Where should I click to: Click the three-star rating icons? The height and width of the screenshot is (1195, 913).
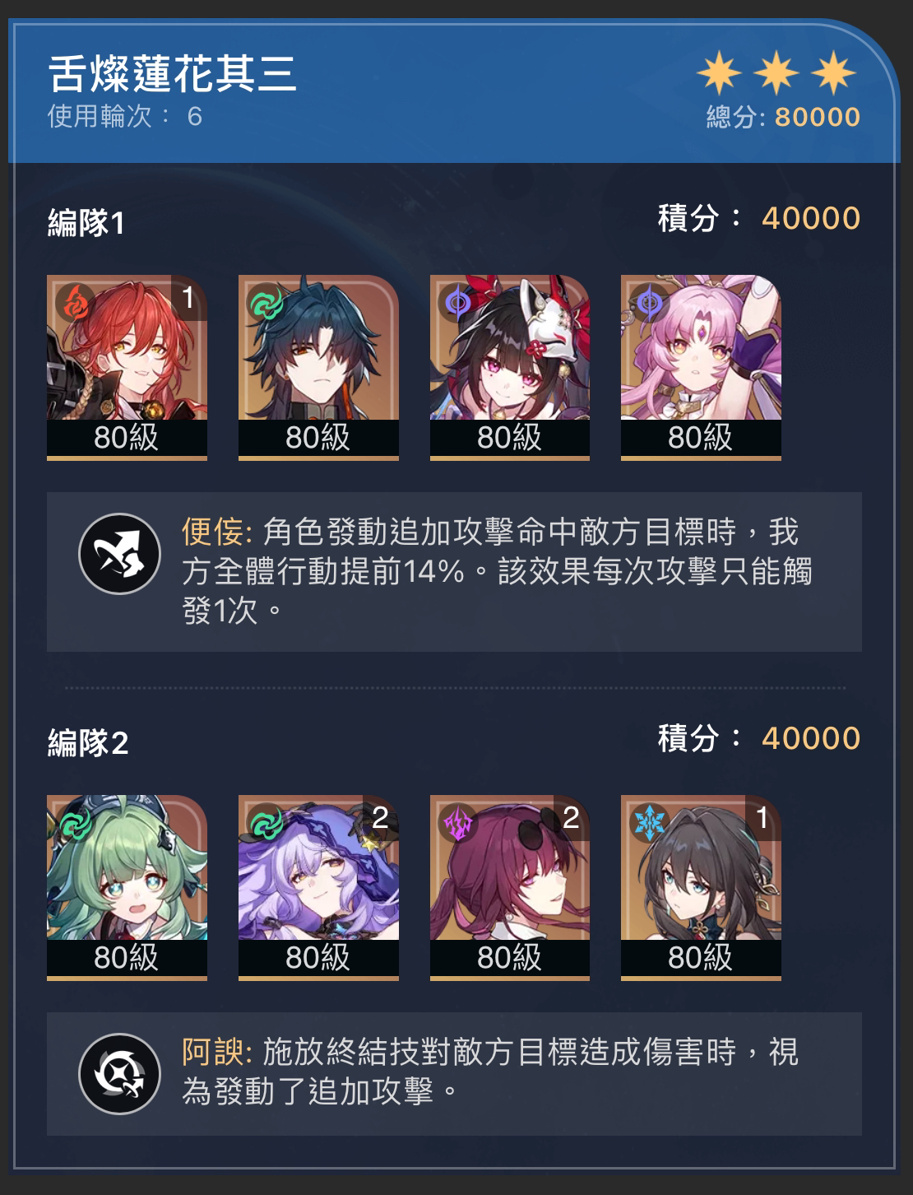tap(776, 72)
